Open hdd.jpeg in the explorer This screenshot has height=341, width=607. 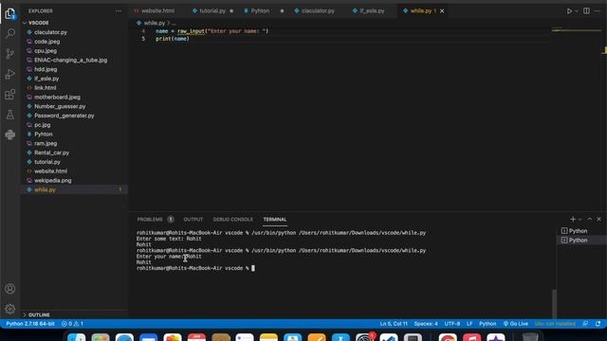point(46,69)
